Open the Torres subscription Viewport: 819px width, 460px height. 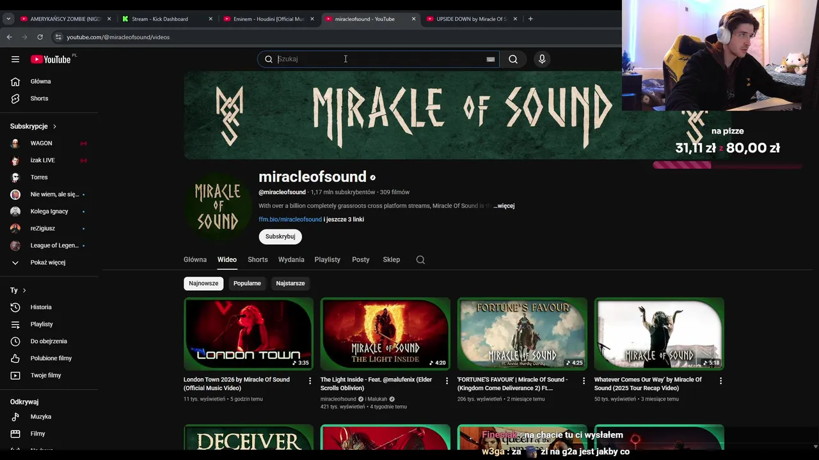coord(49,177)
